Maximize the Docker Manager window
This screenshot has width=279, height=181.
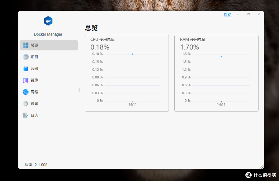(x=249, y=14)
